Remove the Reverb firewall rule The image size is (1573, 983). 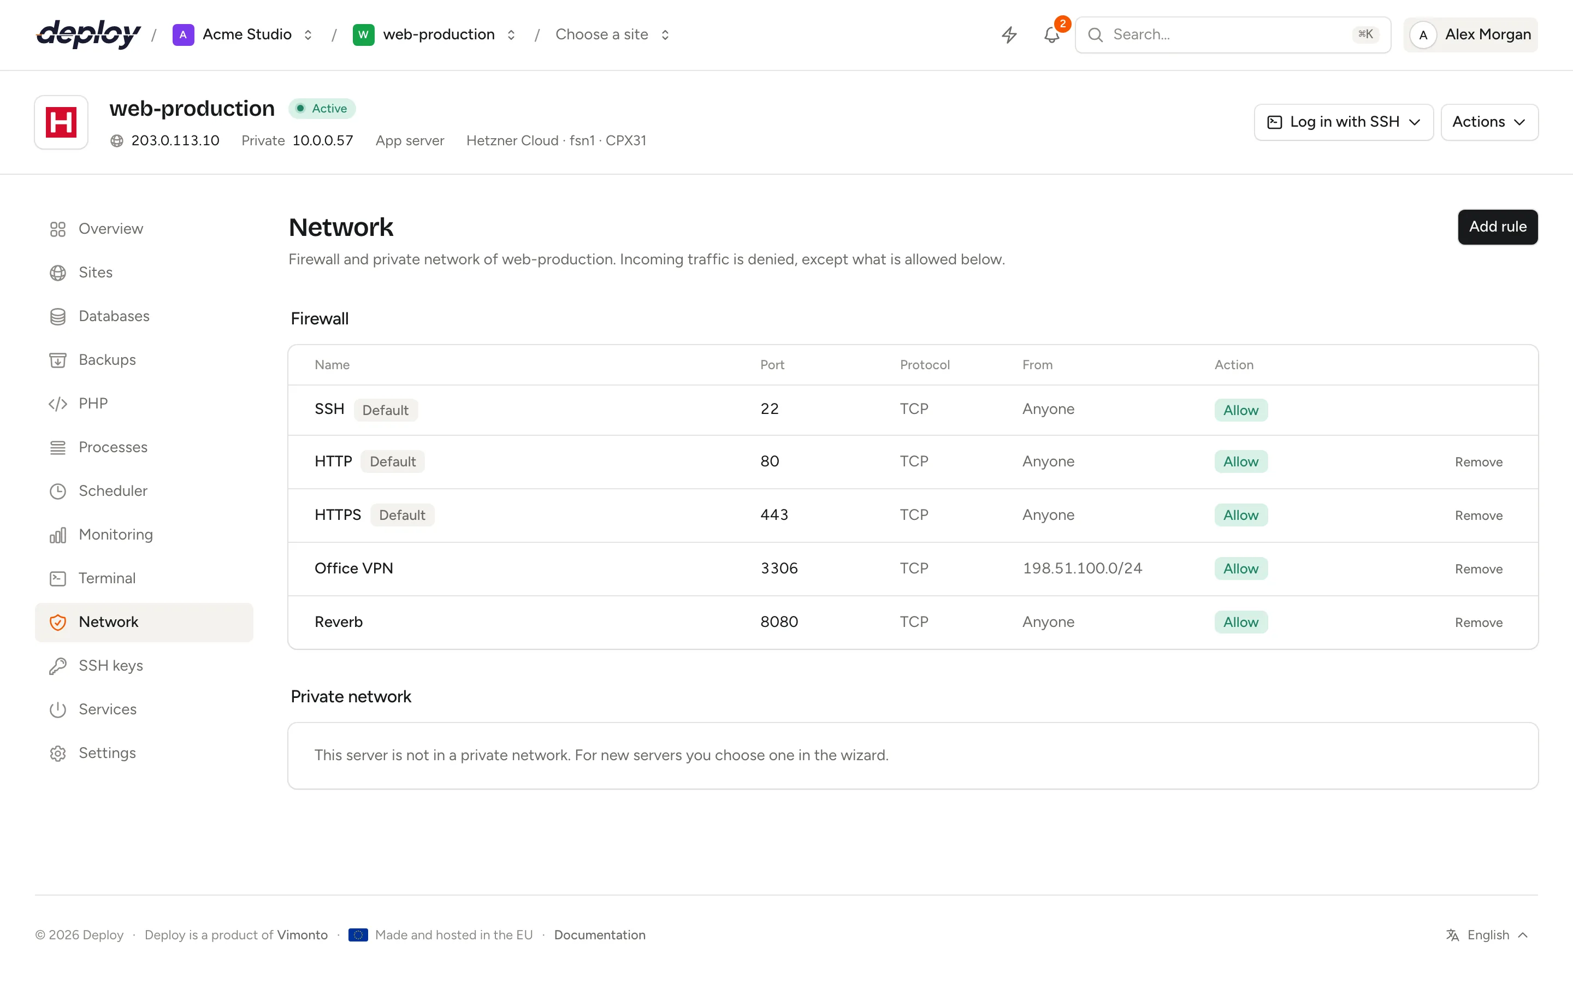pos(1478,623)
